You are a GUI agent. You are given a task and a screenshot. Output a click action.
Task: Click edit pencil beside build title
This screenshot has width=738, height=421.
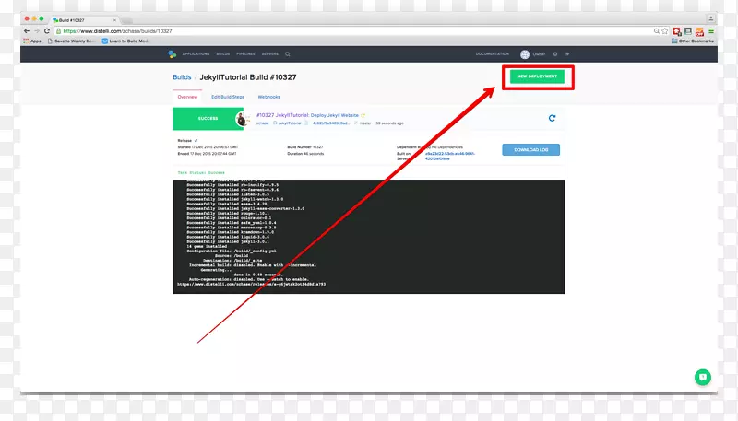click(363, 115)
